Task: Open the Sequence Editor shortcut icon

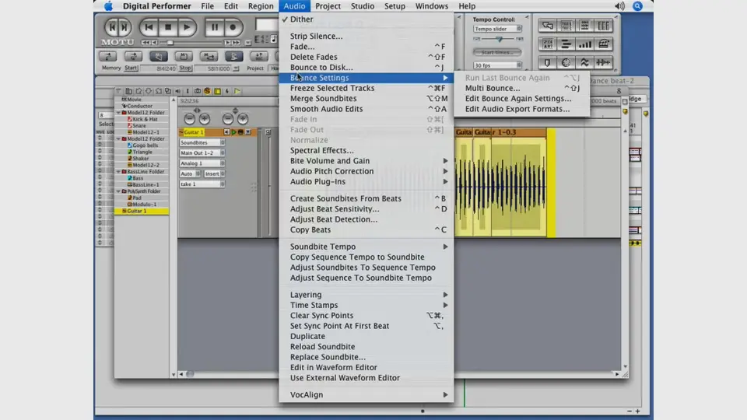Action: coord(566,25)
